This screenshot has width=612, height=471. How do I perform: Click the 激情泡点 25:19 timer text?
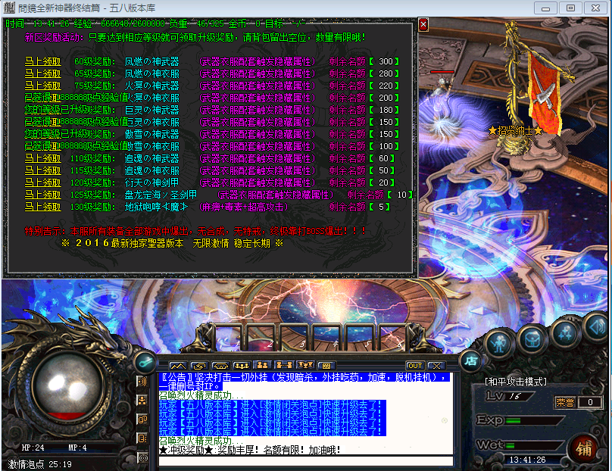point(40,464)
